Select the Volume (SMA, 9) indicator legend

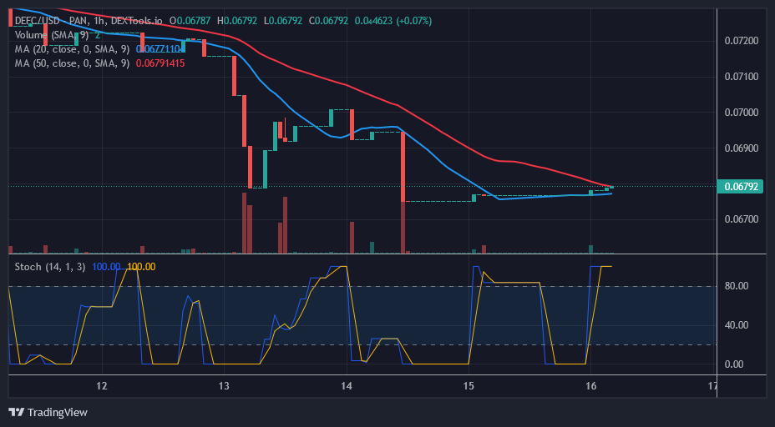(52, 35)
